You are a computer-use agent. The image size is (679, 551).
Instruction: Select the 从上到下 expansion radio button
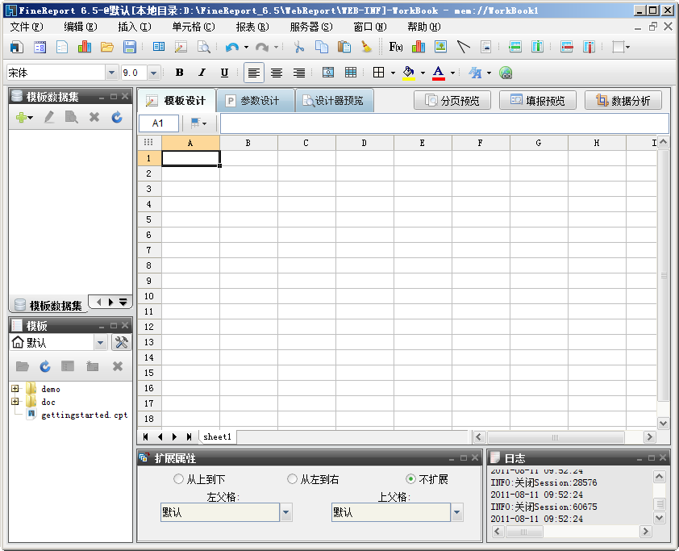(178, 479)
